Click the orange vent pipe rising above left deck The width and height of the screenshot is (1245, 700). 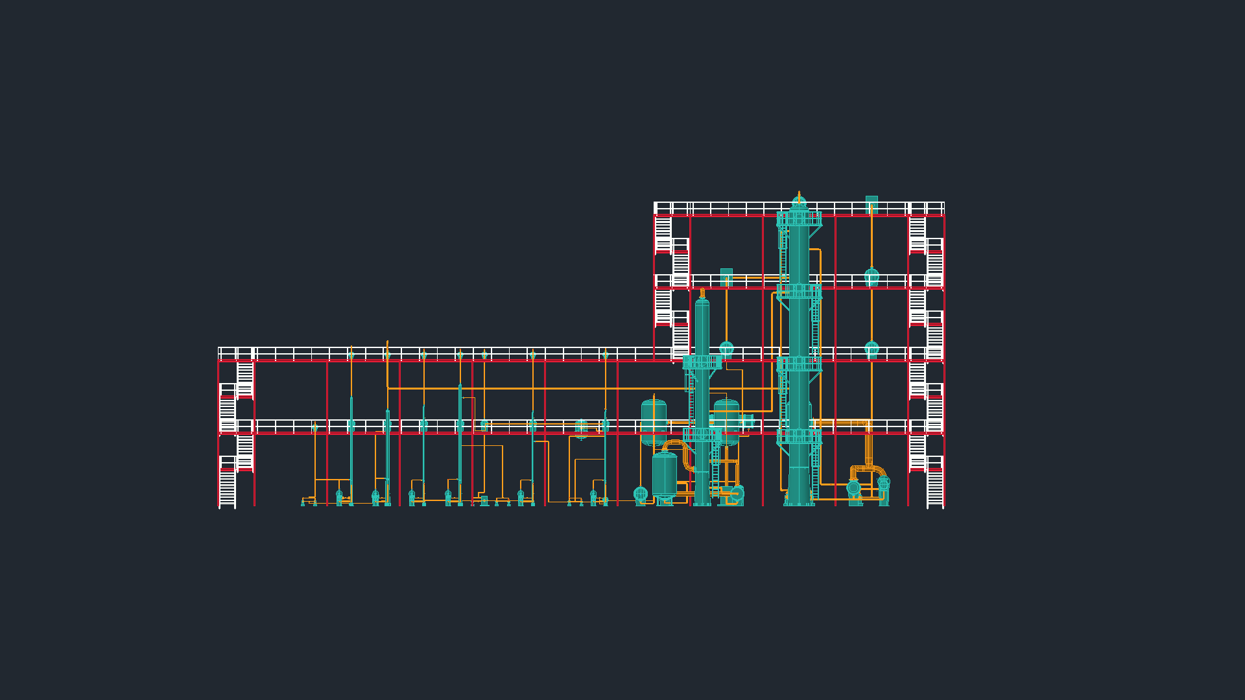pyautogui.click(x=387, y=345)
